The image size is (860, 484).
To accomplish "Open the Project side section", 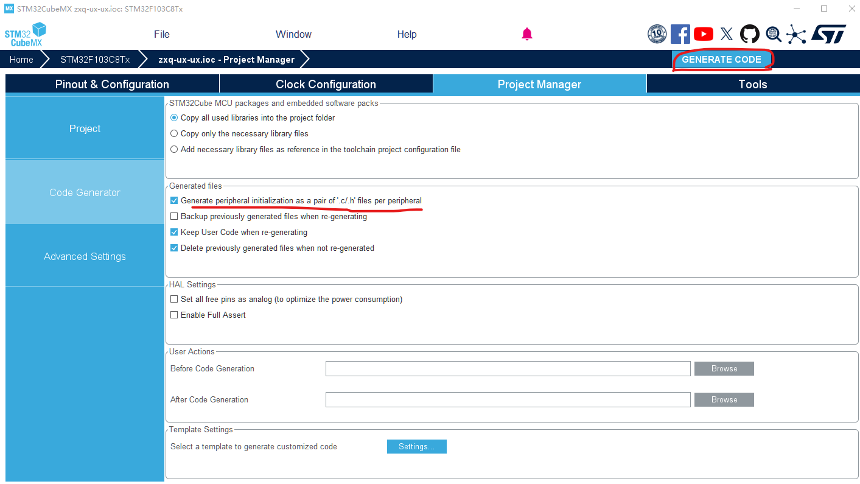I will pyautogui.click(x=85, y=128).
